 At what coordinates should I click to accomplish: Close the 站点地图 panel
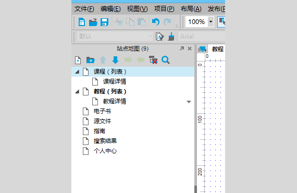[x=190, y=49]
